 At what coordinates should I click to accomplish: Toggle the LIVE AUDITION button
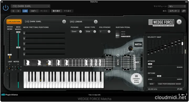[14, 22]
